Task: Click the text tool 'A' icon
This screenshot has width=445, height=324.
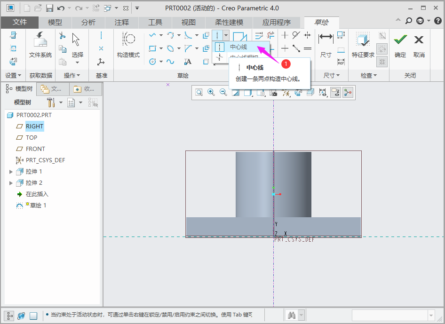Action: coord(188,62)
